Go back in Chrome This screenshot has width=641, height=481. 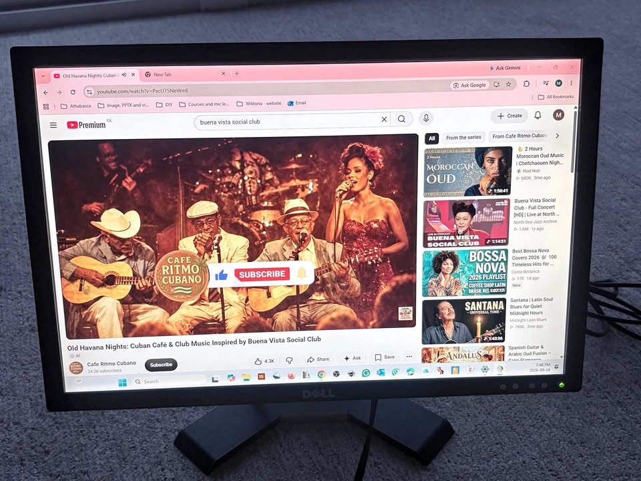tap(46, 93)
